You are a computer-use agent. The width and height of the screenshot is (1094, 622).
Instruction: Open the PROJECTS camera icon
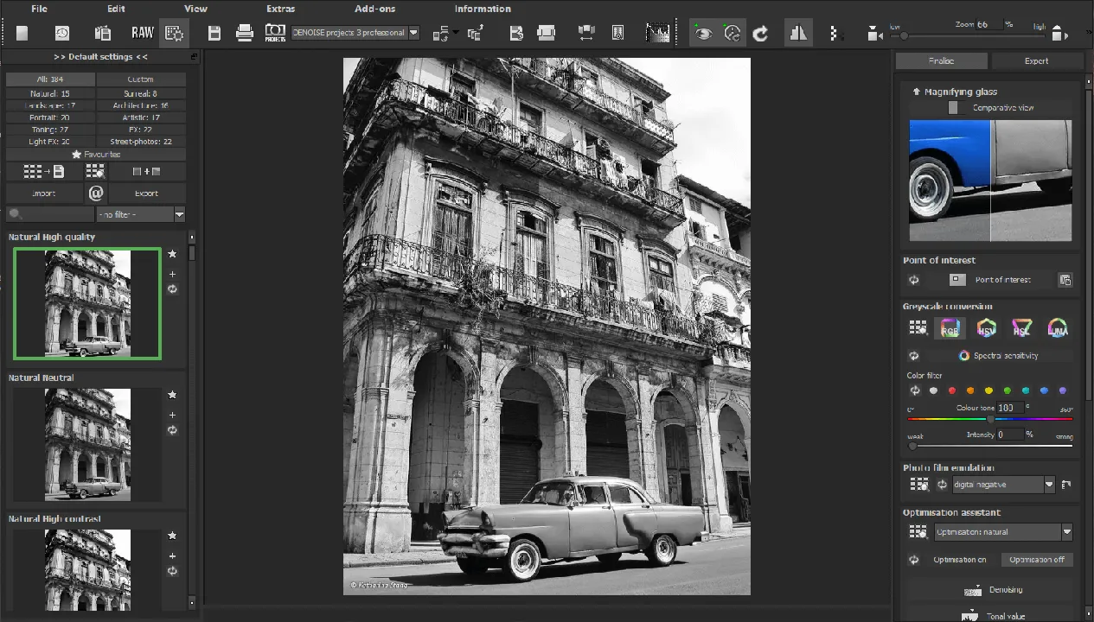(275, 33)
